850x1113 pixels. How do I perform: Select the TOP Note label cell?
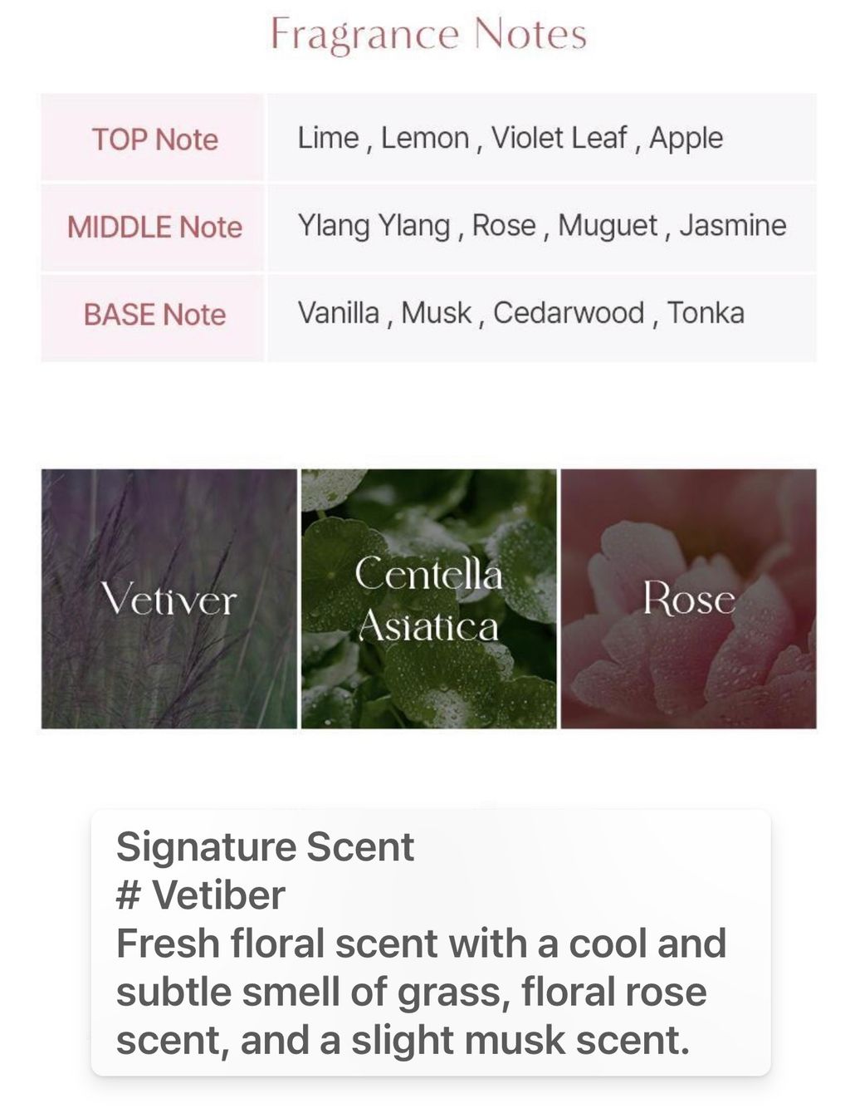(153, 138)
